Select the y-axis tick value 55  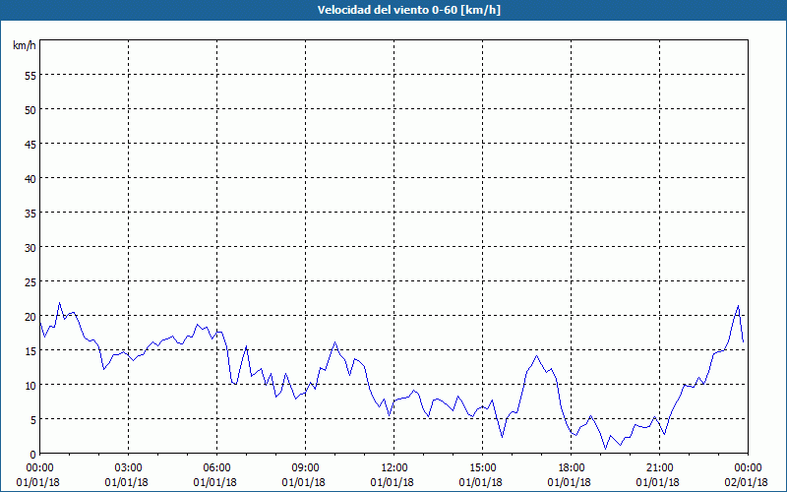click(30, 76)
